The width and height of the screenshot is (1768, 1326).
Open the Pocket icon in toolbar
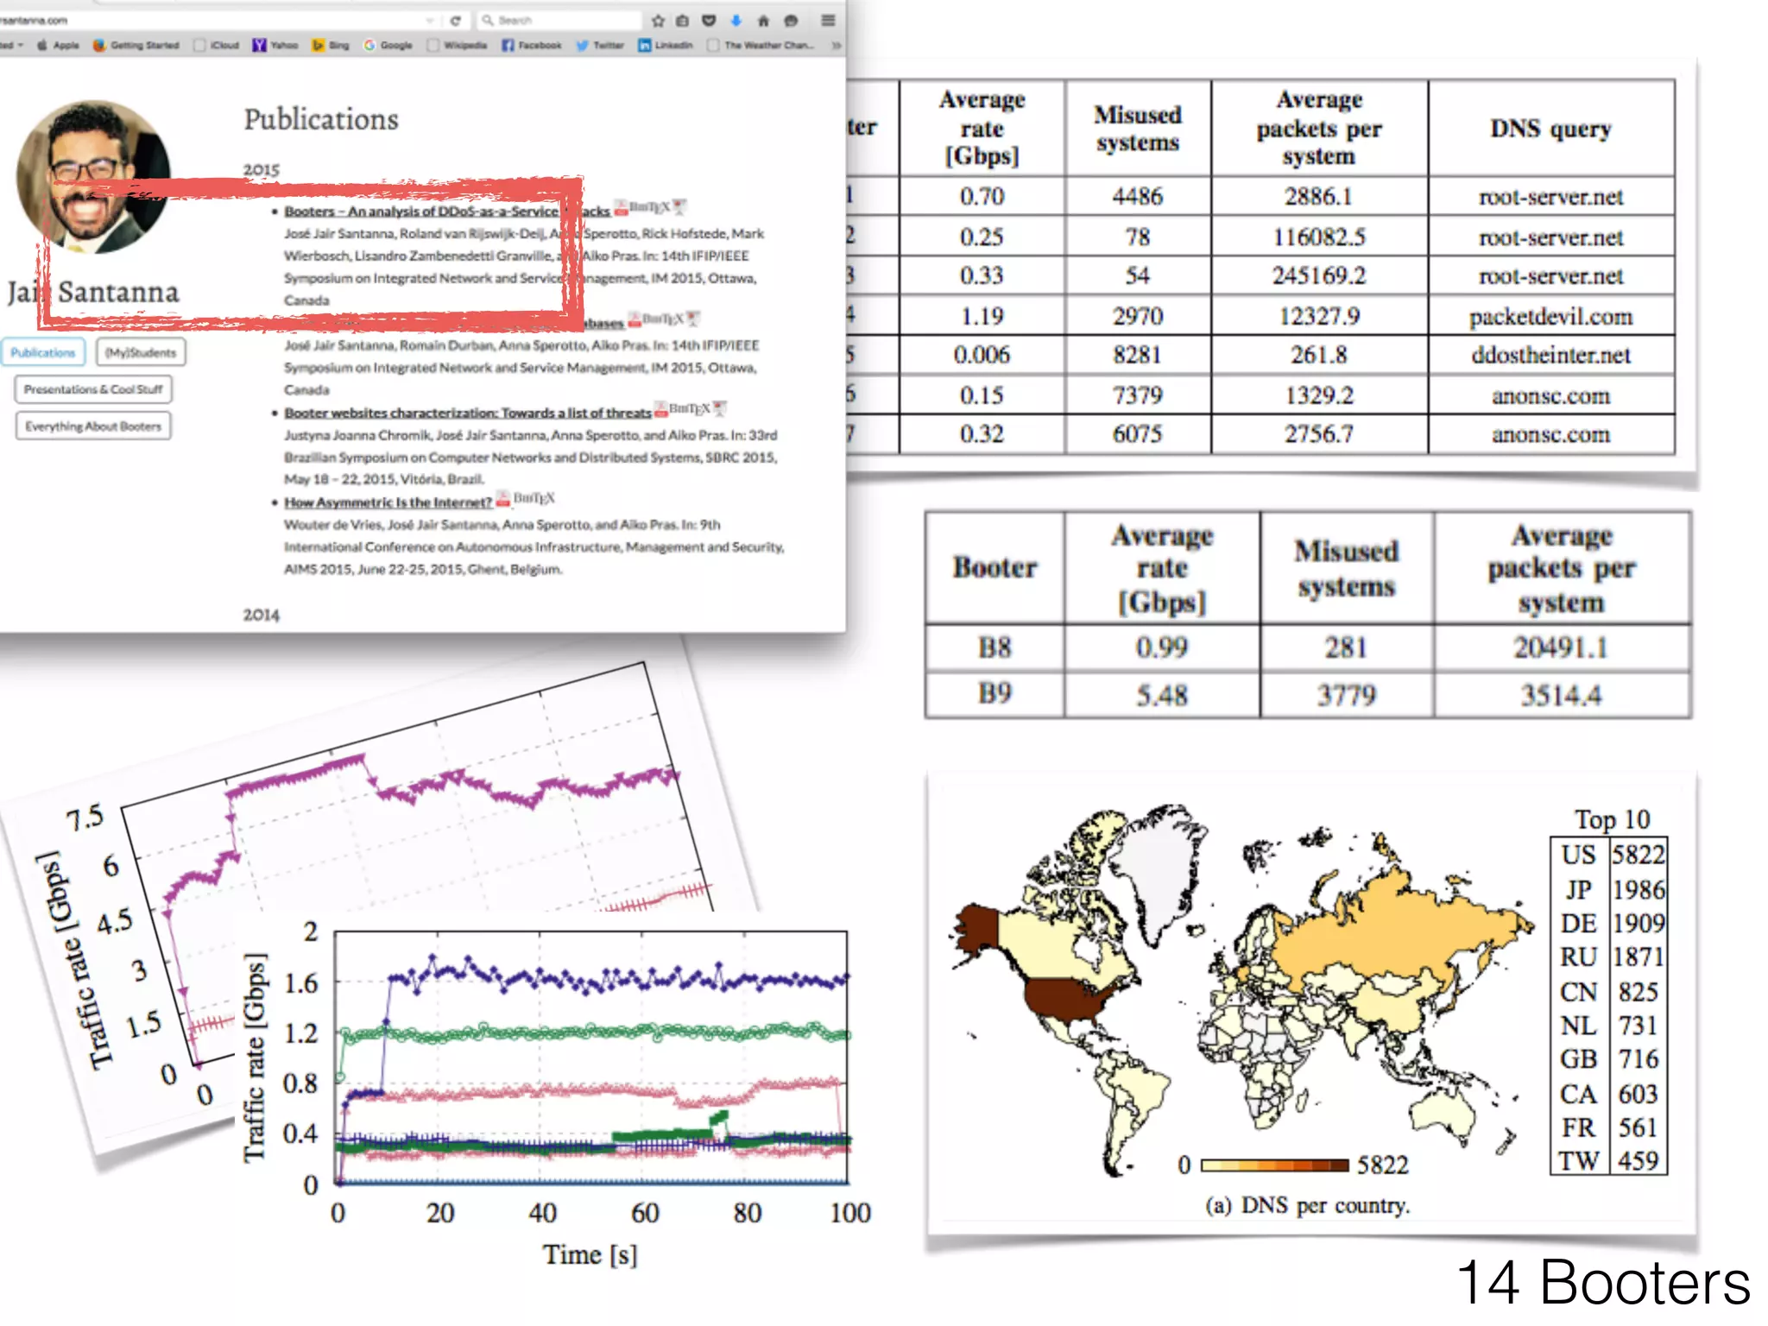[710, 20]
